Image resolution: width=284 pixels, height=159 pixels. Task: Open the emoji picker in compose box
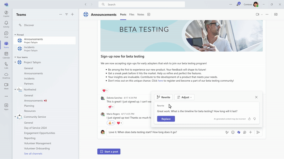(233, 132)
